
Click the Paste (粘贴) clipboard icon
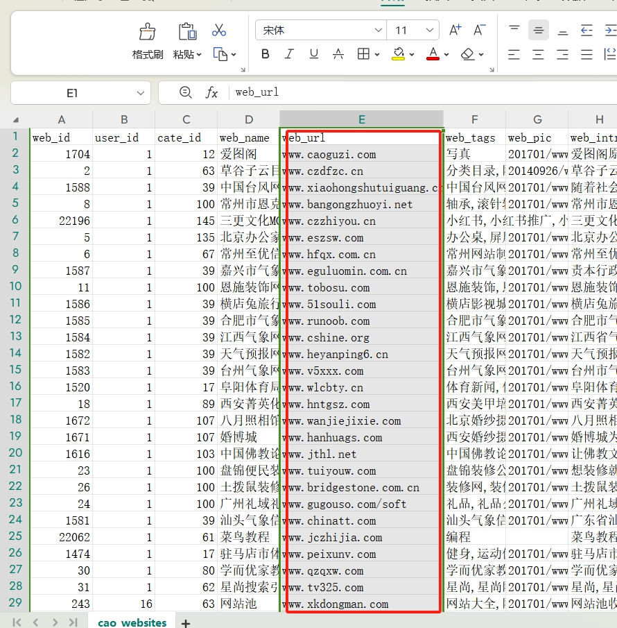[x=187, y=32]
